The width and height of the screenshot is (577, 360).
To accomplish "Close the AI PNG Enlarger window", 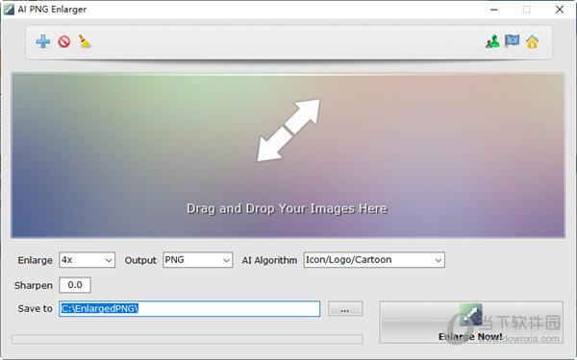I will tap(560, 10).
